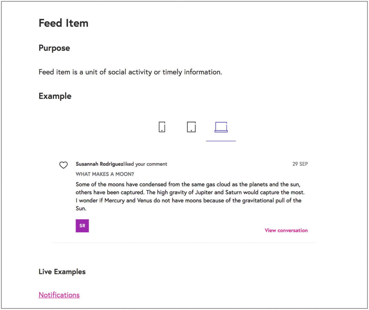
Task: Click the heart like icon
Action: [x=63, y=165]
